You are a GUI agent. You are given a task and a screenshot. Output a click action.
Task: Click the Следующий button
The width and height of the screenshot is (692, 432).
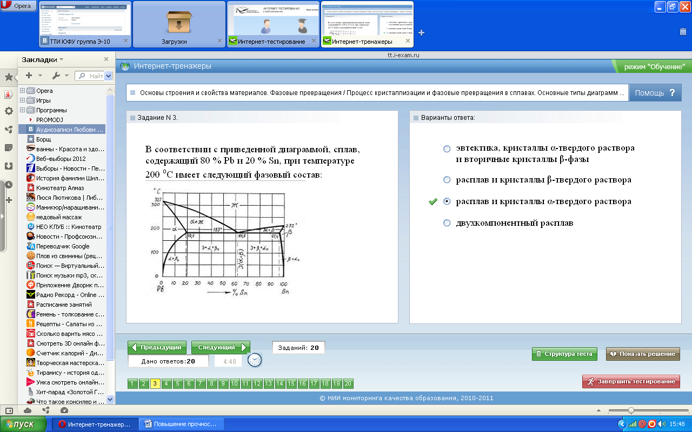pos(221,347)
